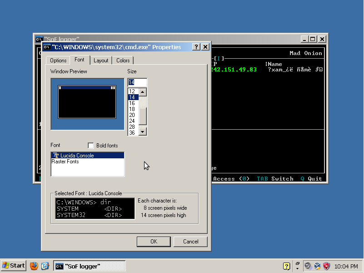Open the Start menu
The image size is (364, 273).
pyautogui.click(x=14, y=266)
